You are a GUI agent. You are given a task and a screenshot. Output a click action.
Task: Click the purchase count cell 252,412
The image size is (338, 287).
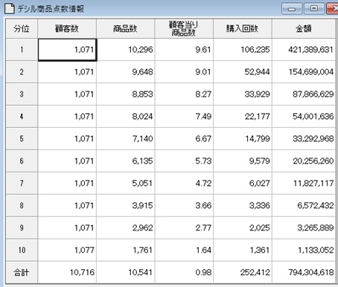[243, 272]
